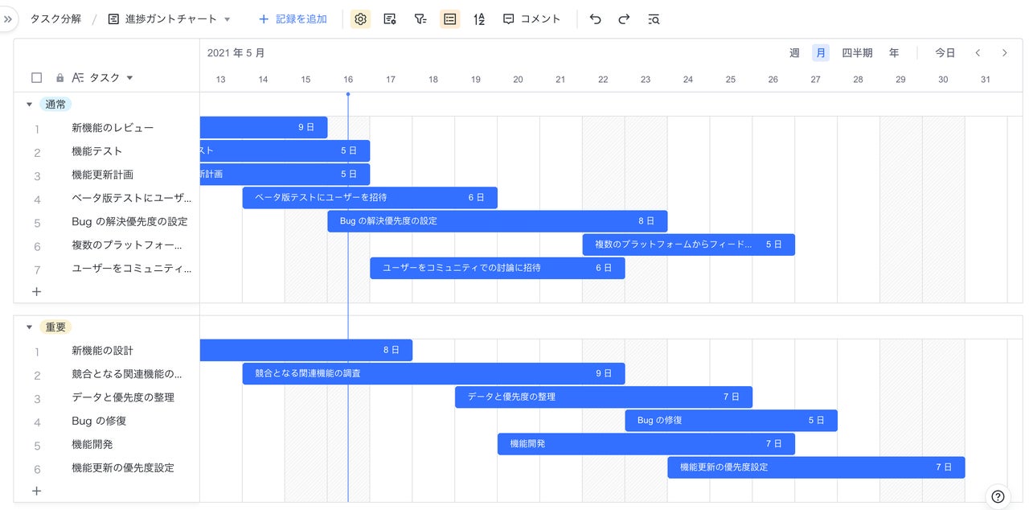
Task: Click 記録を追加 button
Action: (x=293, y=19)
